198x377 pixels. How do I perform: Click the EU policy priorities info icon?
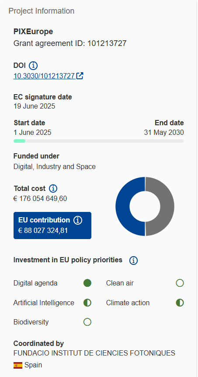coord(133,261)
